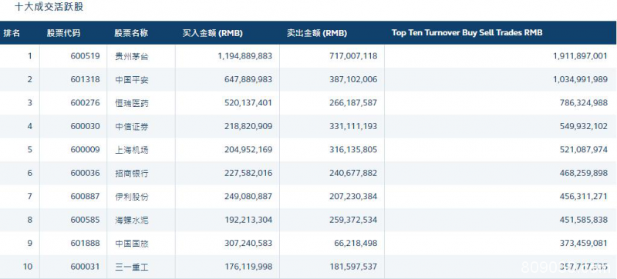Select stock name 中国国旅
The width and height of the screenshot is (617, 279).
point(132,244)
